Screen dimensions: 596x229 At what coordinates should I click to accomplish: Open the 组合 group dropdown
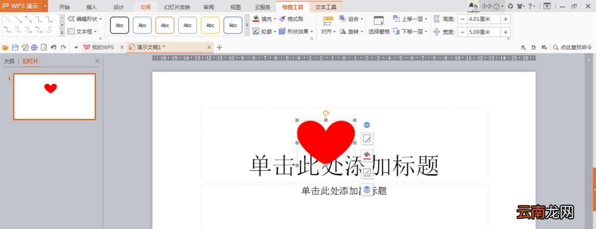click(351, 19)
